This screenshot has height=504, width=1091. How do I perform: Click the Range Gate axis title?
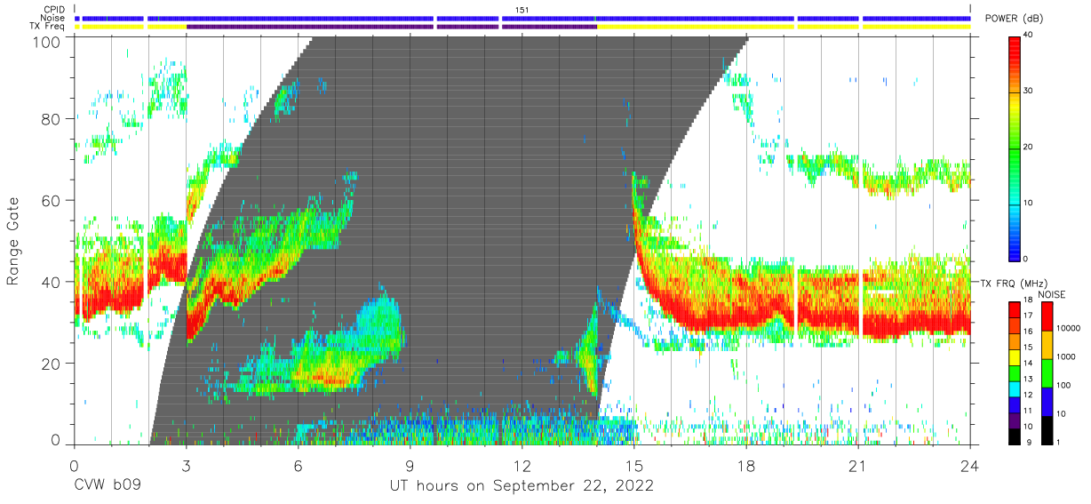tap(13, 240)
